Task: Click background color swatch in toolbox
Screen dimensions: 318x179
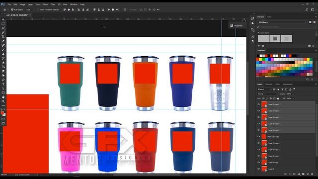Action: point(4,115)
